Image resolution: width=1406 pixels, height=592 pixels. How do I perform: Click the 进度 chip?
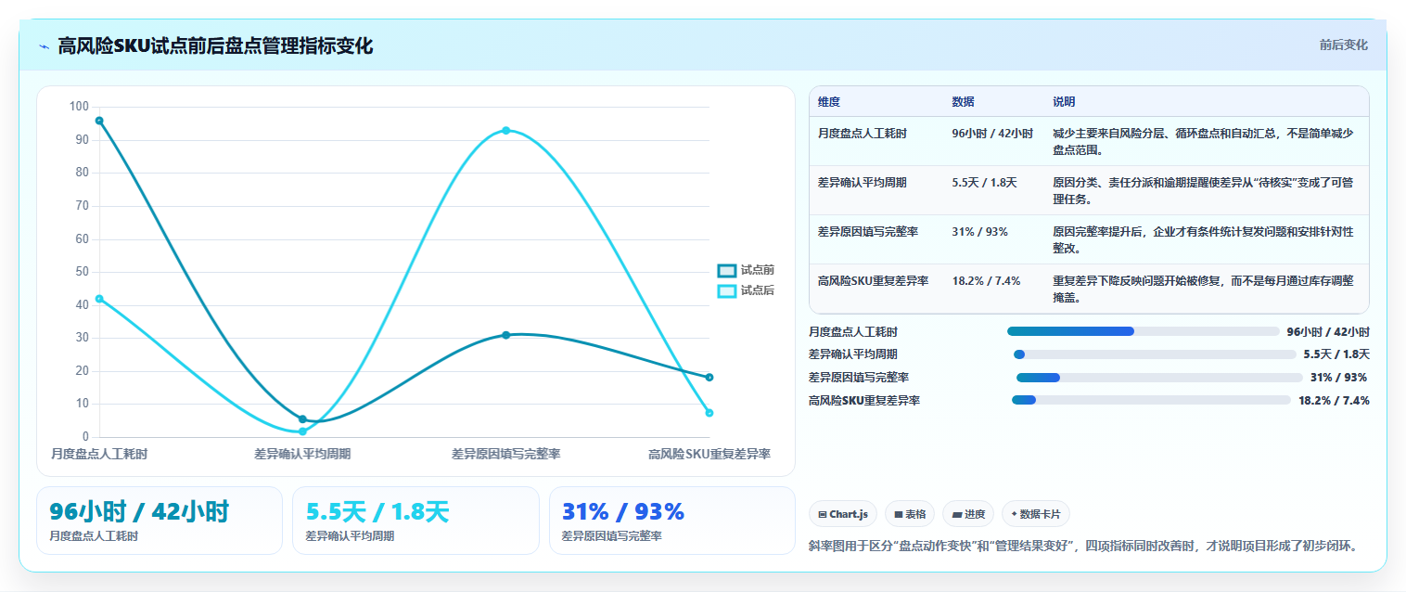[967, 514]
